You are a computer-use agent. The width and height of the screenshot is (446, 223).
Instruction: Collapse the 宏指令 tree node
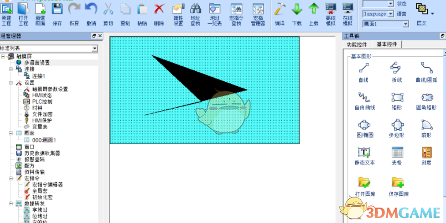[11, 178]
